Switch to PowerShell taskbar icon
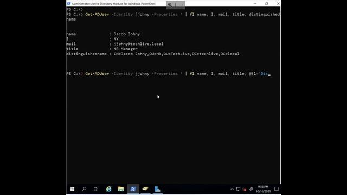The image size is (347, 195). [133, 189]
